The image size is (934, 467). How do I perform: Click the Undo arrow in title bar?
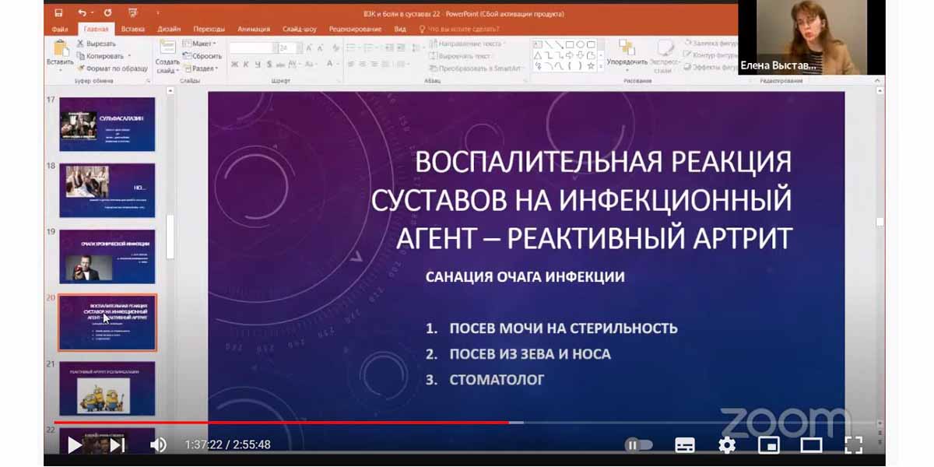(x=83, y=13)
